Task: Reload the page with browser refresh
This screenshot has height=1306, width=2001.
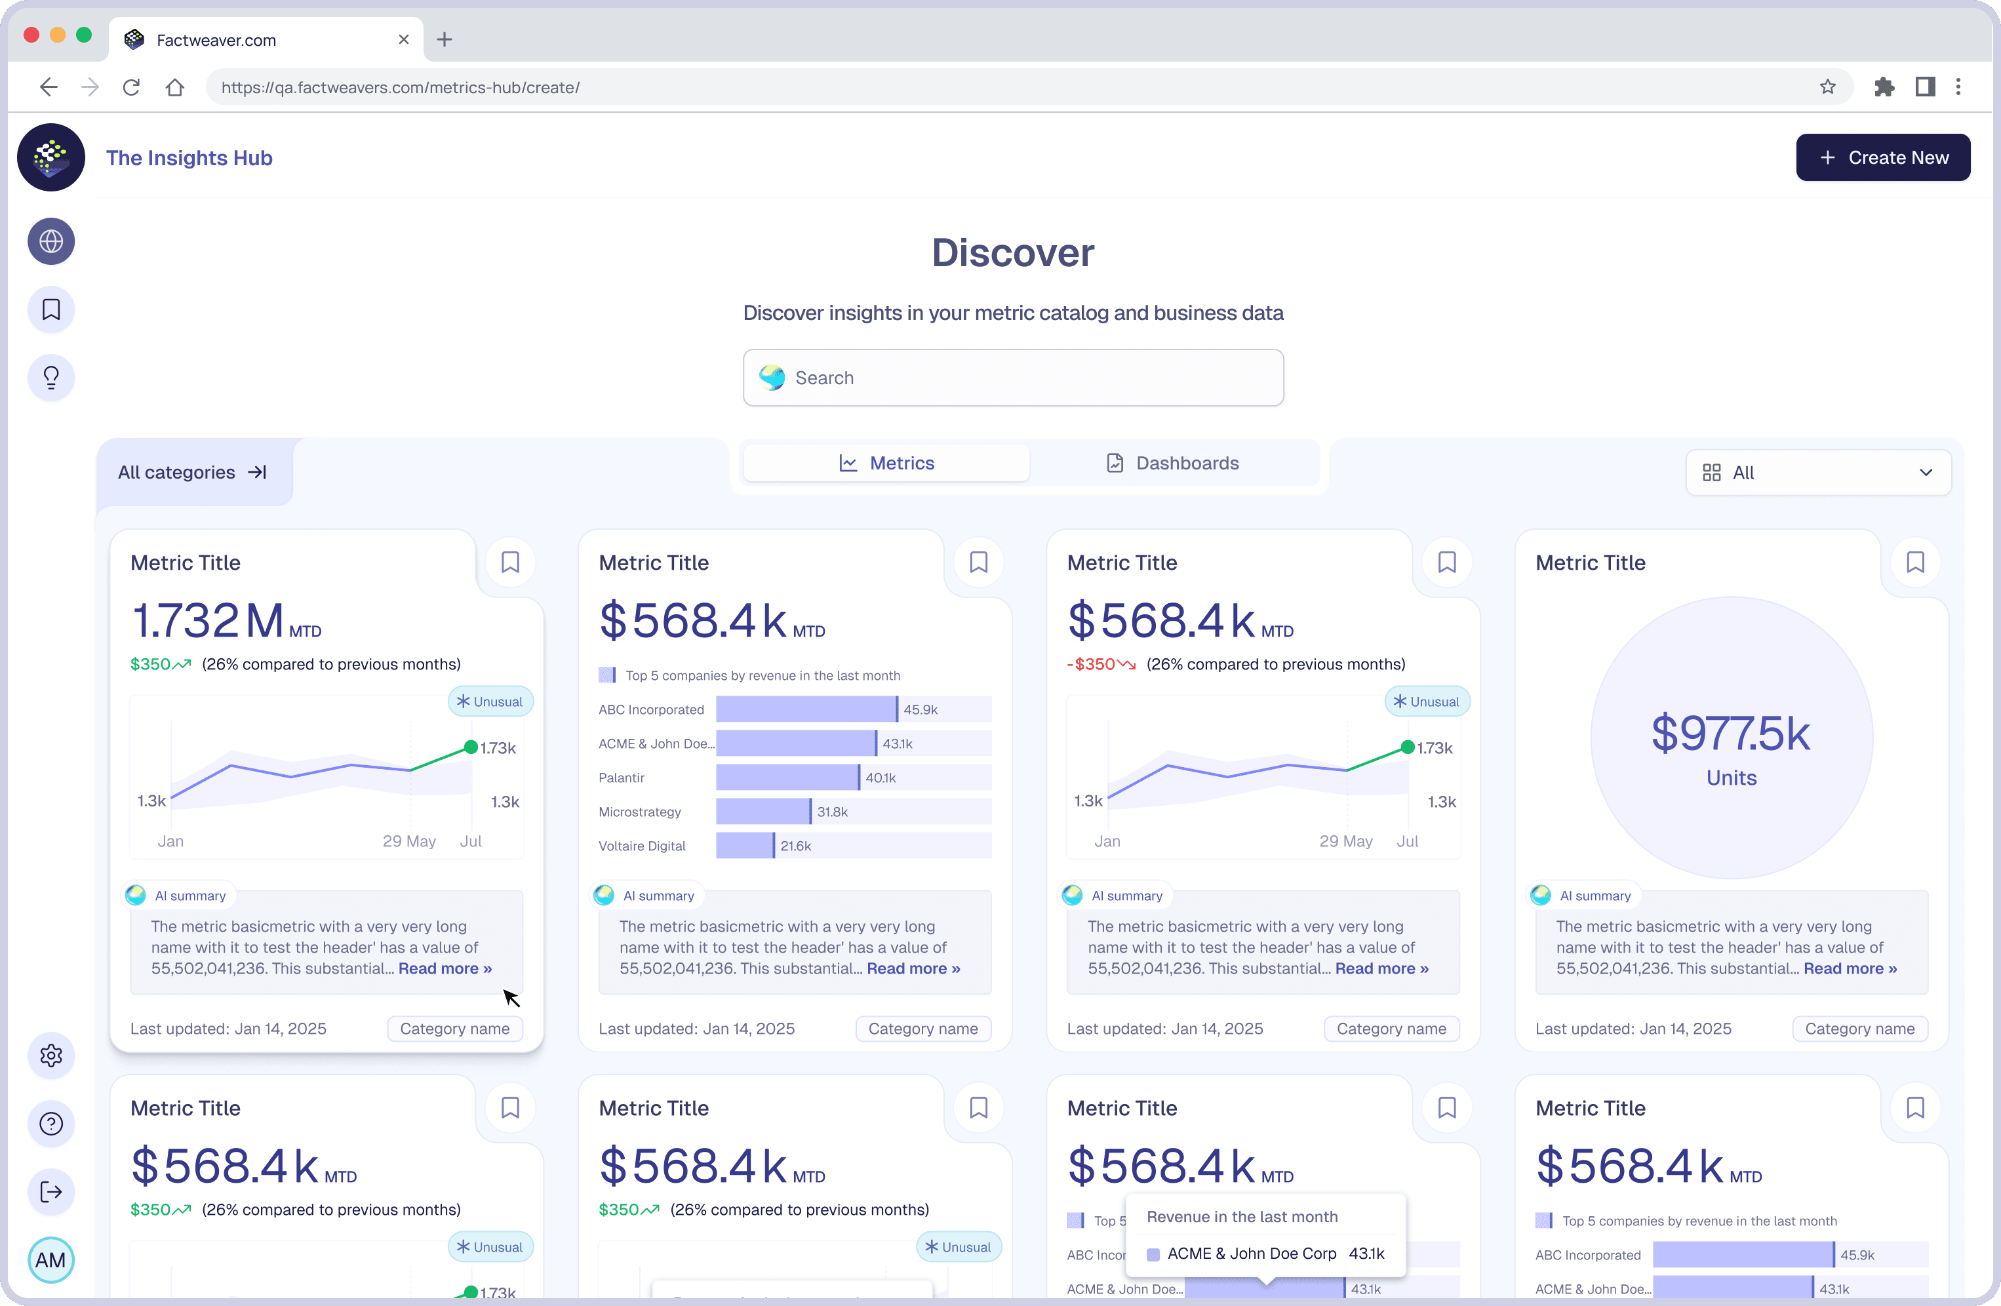Action: pos(131,87)
